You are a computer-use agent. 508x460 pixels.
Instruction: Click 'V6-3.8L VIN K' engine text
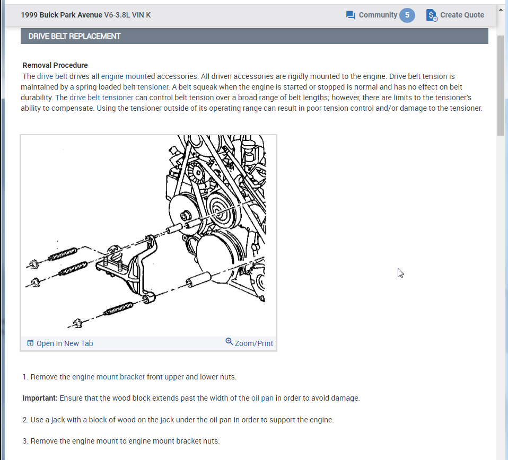click(127, 15)
